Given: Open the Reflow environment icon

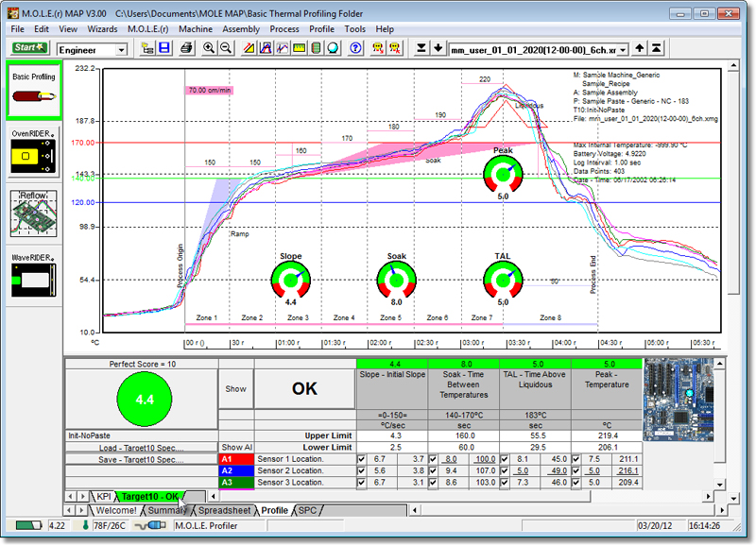Looking at the screenshot, I should (34, 213).
